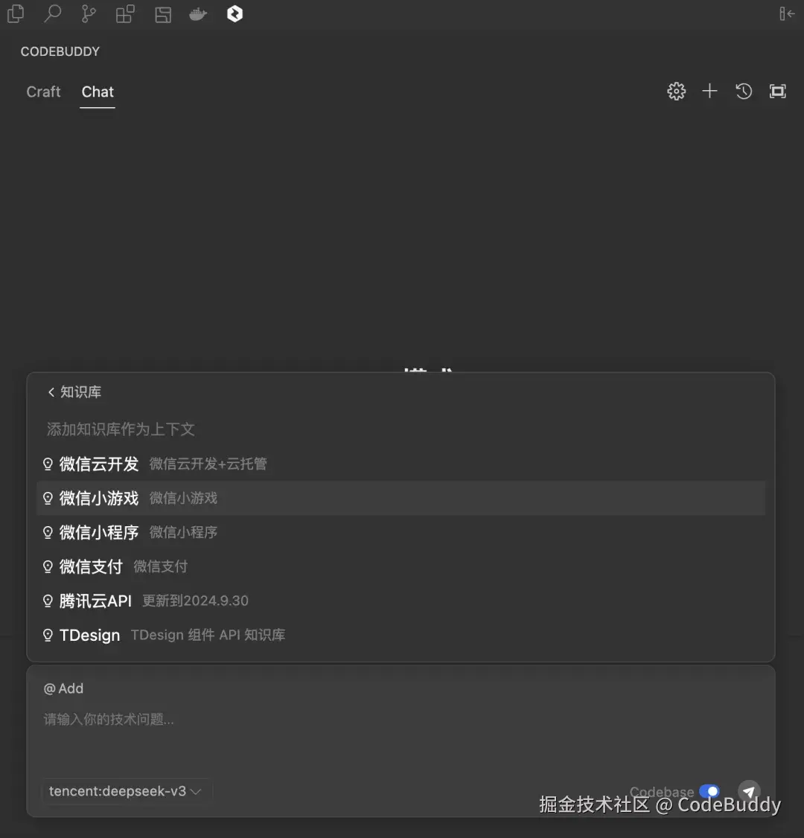
Task: Open the Extensions panel icon
Action: (x=124, y=14)
